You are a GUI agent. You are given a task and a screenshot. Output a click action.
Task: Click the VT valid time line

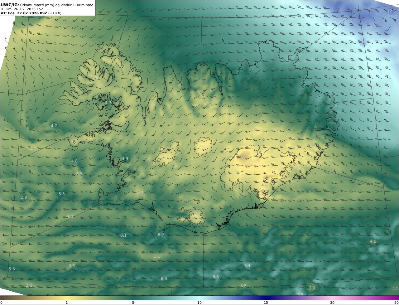point(31,13)
